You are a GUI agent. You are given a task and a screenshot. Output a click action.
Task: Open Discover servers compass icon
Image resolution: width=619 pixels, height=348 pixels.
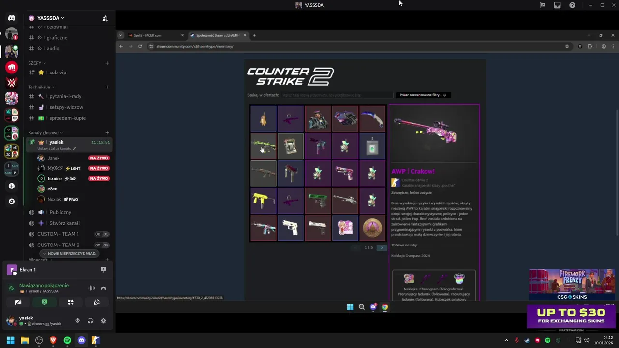[x=12, y=202]
